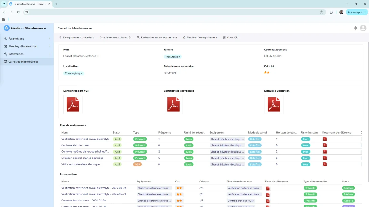Open intervention Contrôle état des roues 2026-04-29
Viewport: 369px width, 207px height.
click(x=84, y=201)
